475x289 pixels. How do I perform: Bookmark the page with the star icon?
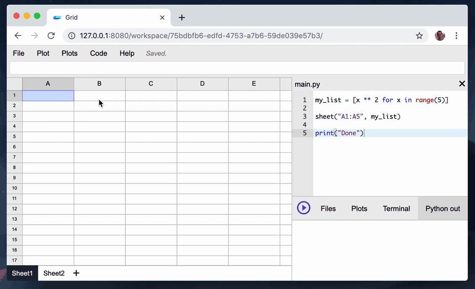(x=419, y=35)
